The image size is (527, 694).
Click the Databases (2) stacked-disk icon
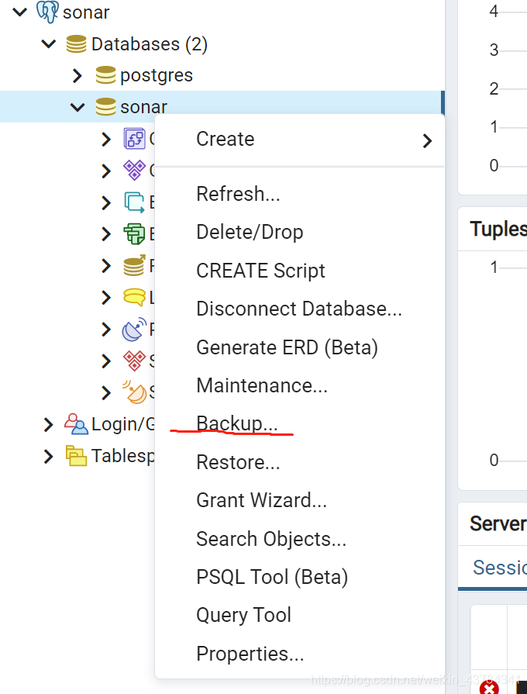pos(76,44)
